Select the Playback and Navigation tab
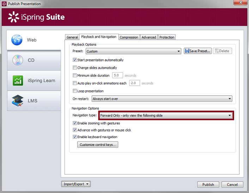This screenshot has height=193, width=249. click(x=99, y=37)
